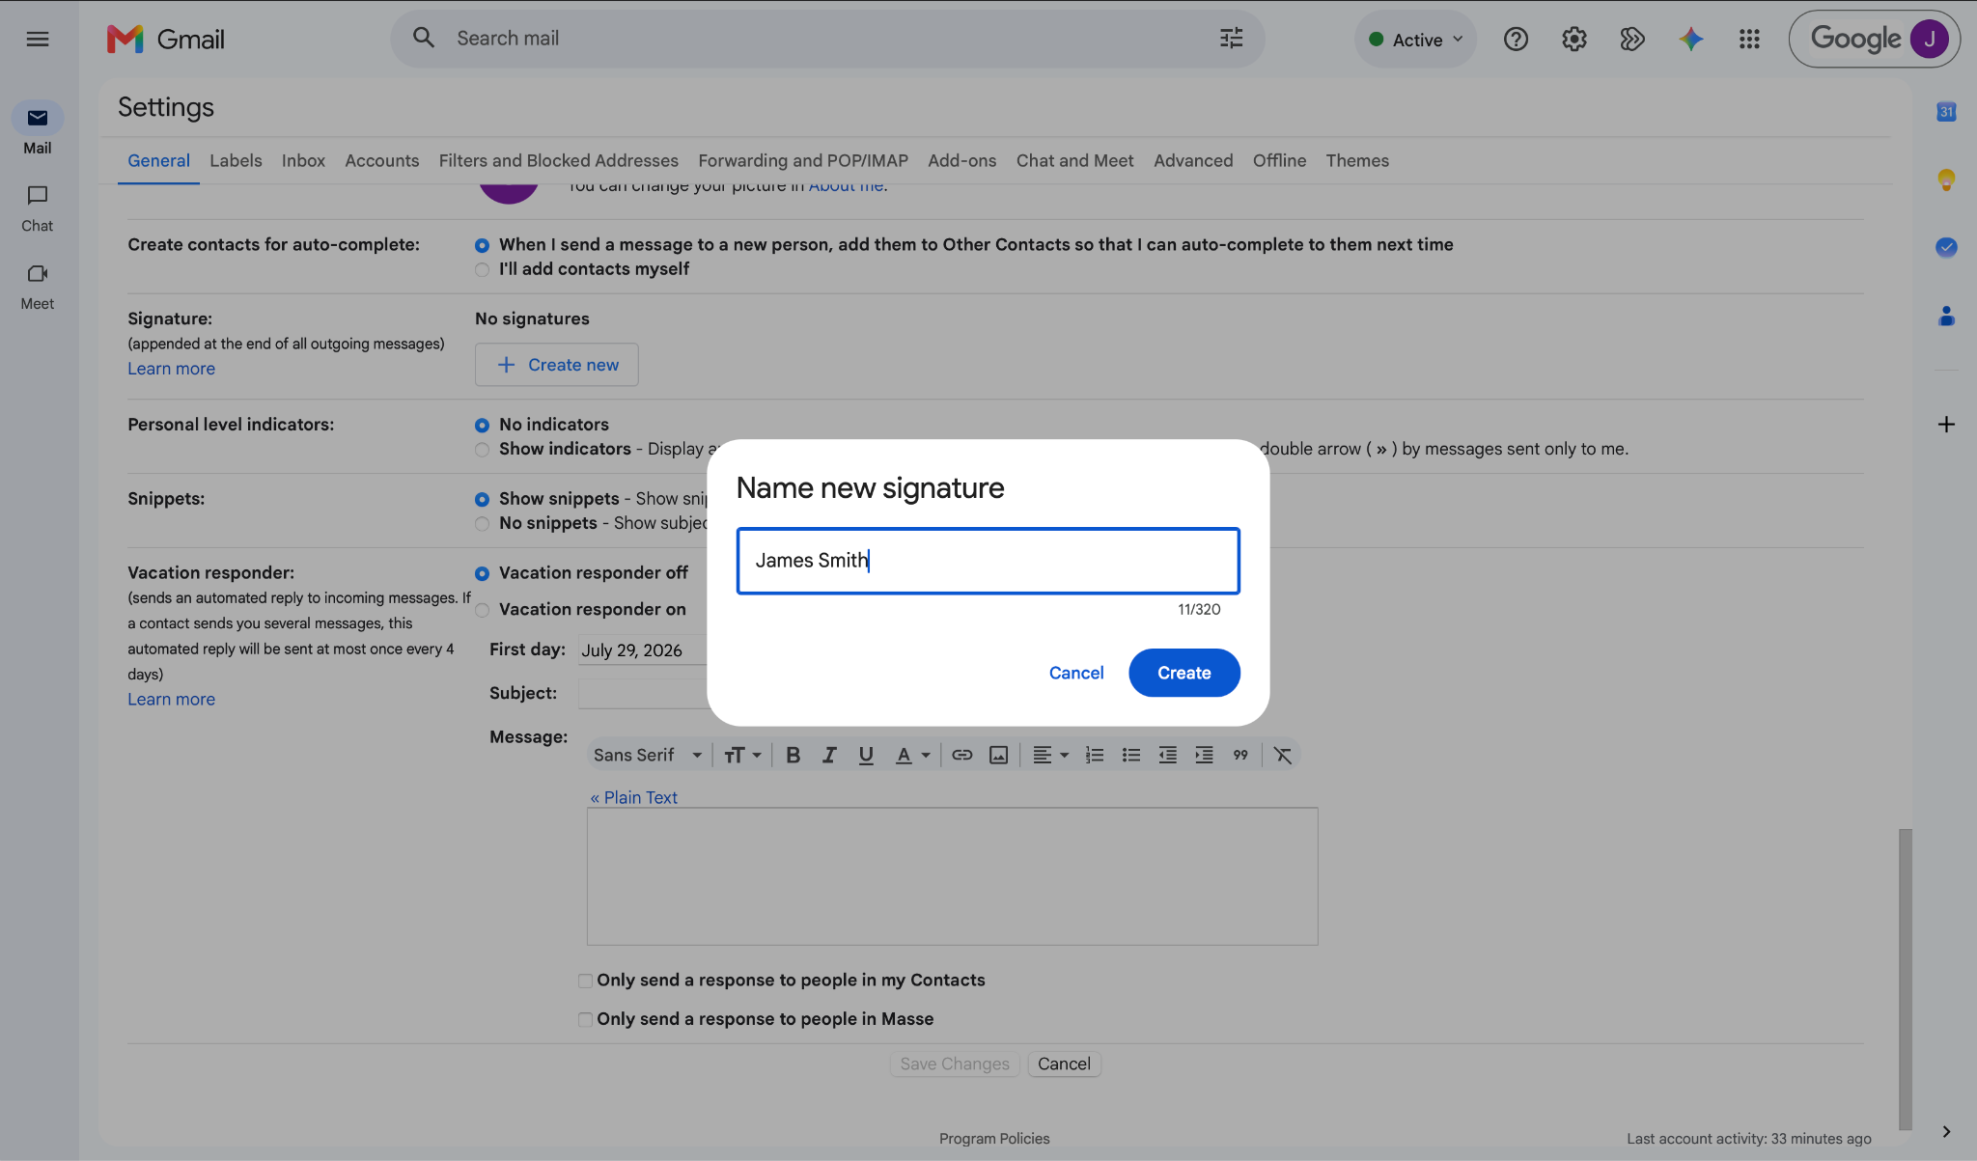Switch to the Inbox settings tab
The width and height of the screenshot is (1977, 1161).
303,160
